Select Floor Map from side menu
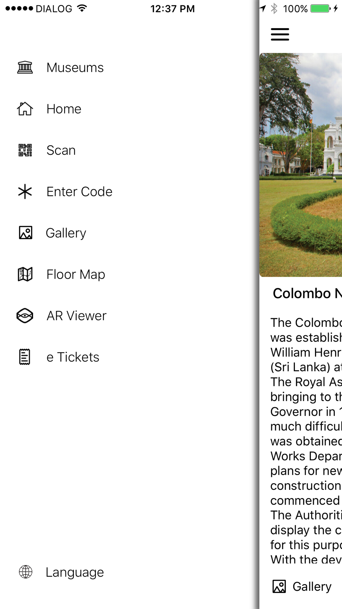 (76, 274)
